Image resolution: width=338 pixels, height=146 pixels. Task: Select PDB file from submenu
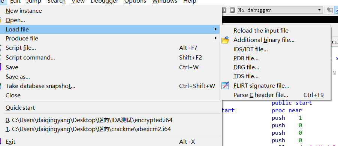(x=246, y=58)
